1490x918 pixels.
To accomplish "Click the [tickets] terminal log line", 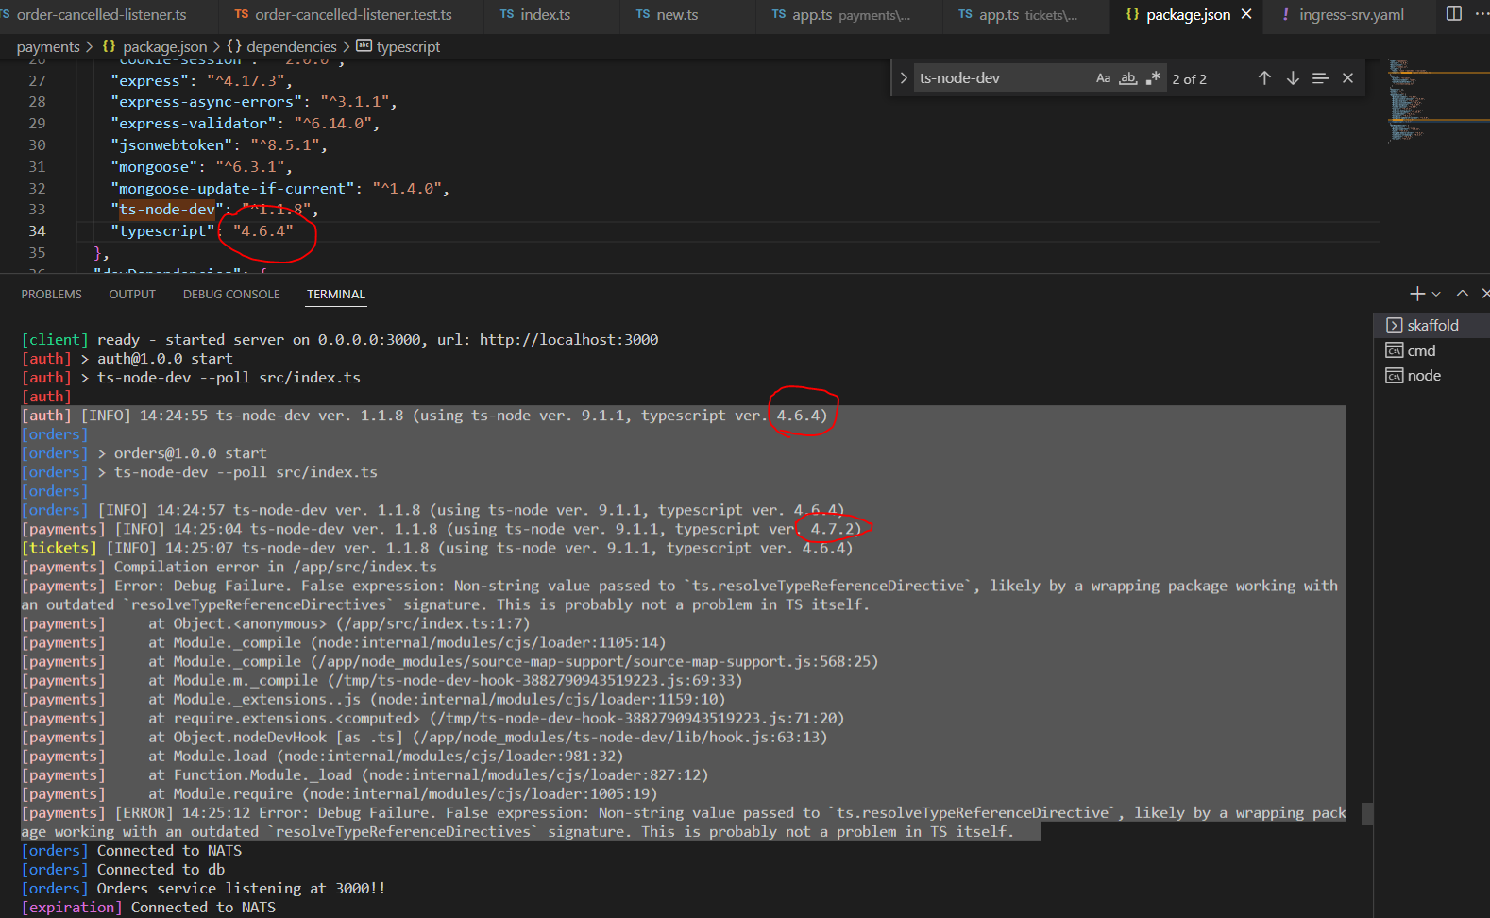I will [437, 548].
